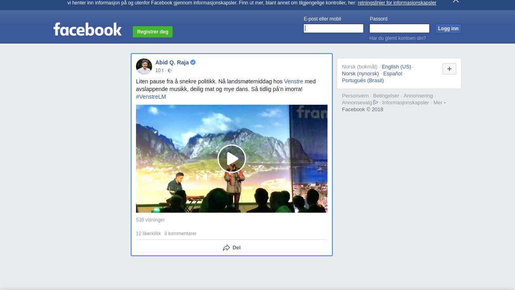
Task: Close the cookie information banner
Action: (x=456, y=1)
